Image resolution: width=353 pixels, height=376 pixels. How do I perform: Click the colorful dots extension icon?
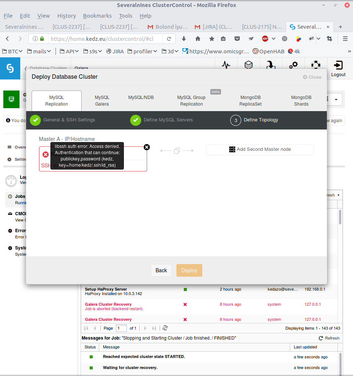click(298, 39)
